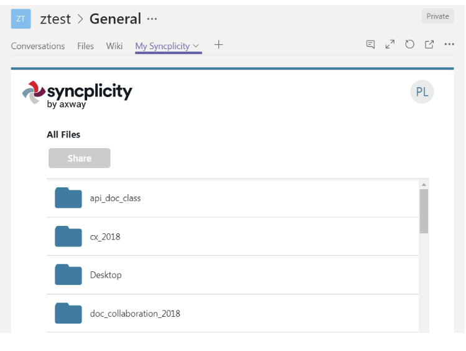Screen dimensions: 466x351
Task: Switch to the Files tab
Action: coord(85,46)
